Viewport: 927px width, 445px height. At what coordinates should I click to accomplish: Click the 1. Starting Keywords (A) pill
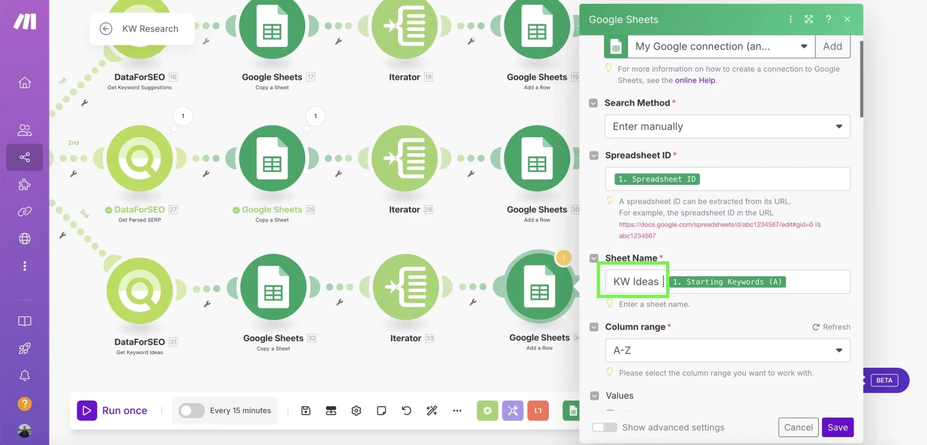(727, 282)
